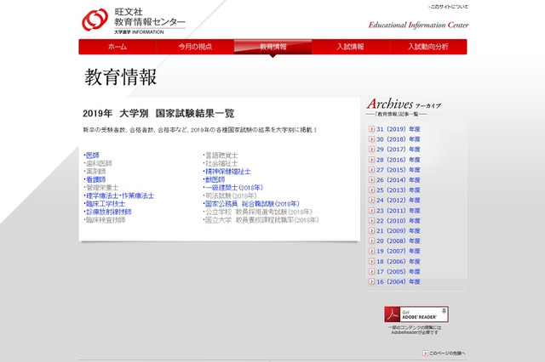Click the grayed 臨床検査技師 entry
The height and width of the screenshot is (362, 545).
106,220
